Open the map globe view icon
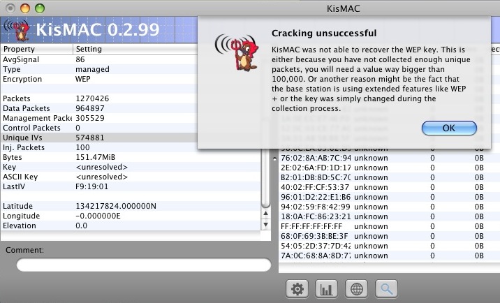Viewport: 500px width, 303px height. (356, 289)
